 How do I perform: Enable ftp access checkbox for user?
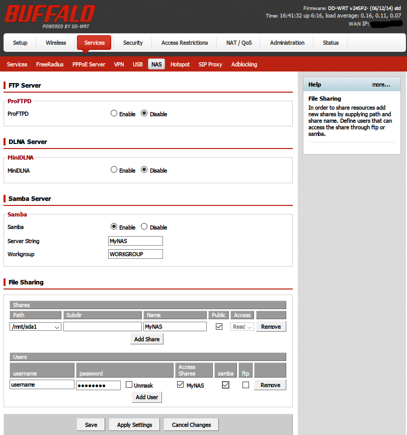click(246, 385)
